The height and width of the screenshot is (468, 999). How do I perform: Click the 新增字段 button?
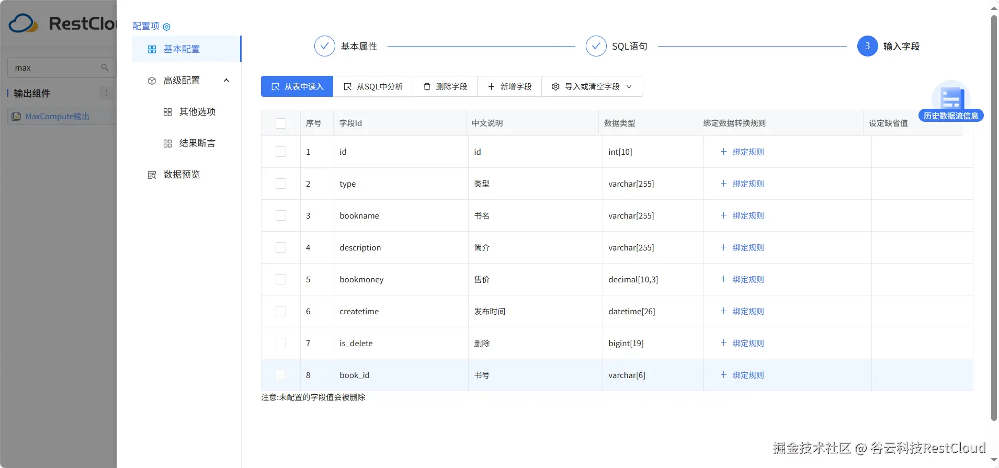pos(509,86)
